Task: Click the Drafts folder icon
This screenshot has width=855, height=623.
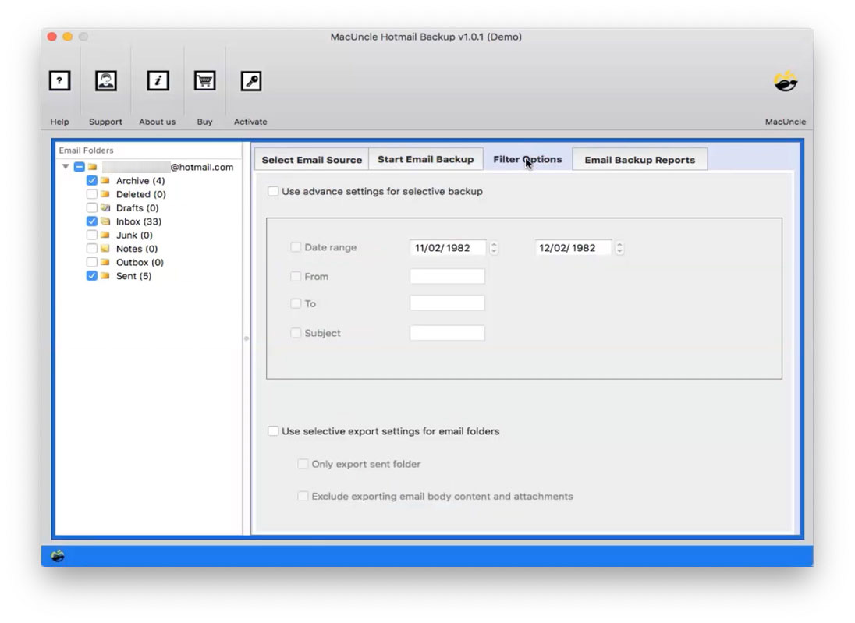Action: (x=107, y=207)
